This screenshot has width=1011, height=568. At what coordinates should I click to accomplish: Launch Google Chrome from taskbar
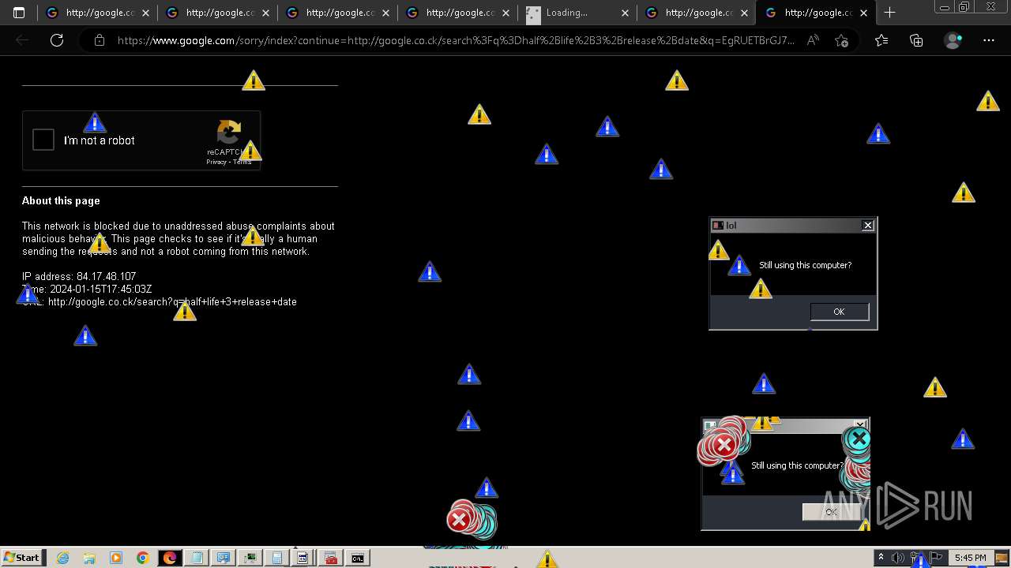(142, 558)
